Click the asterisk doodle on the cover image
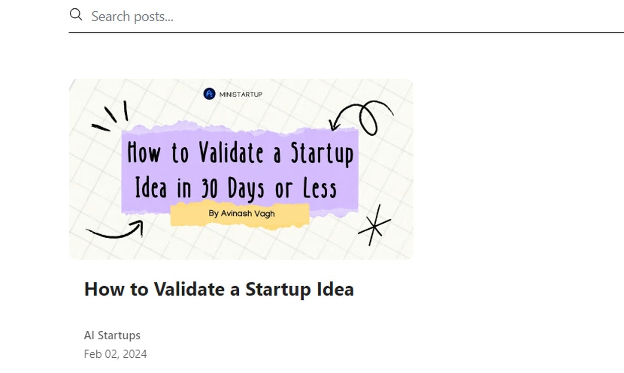This screenshot has width=624, height=373. (373, 227)
